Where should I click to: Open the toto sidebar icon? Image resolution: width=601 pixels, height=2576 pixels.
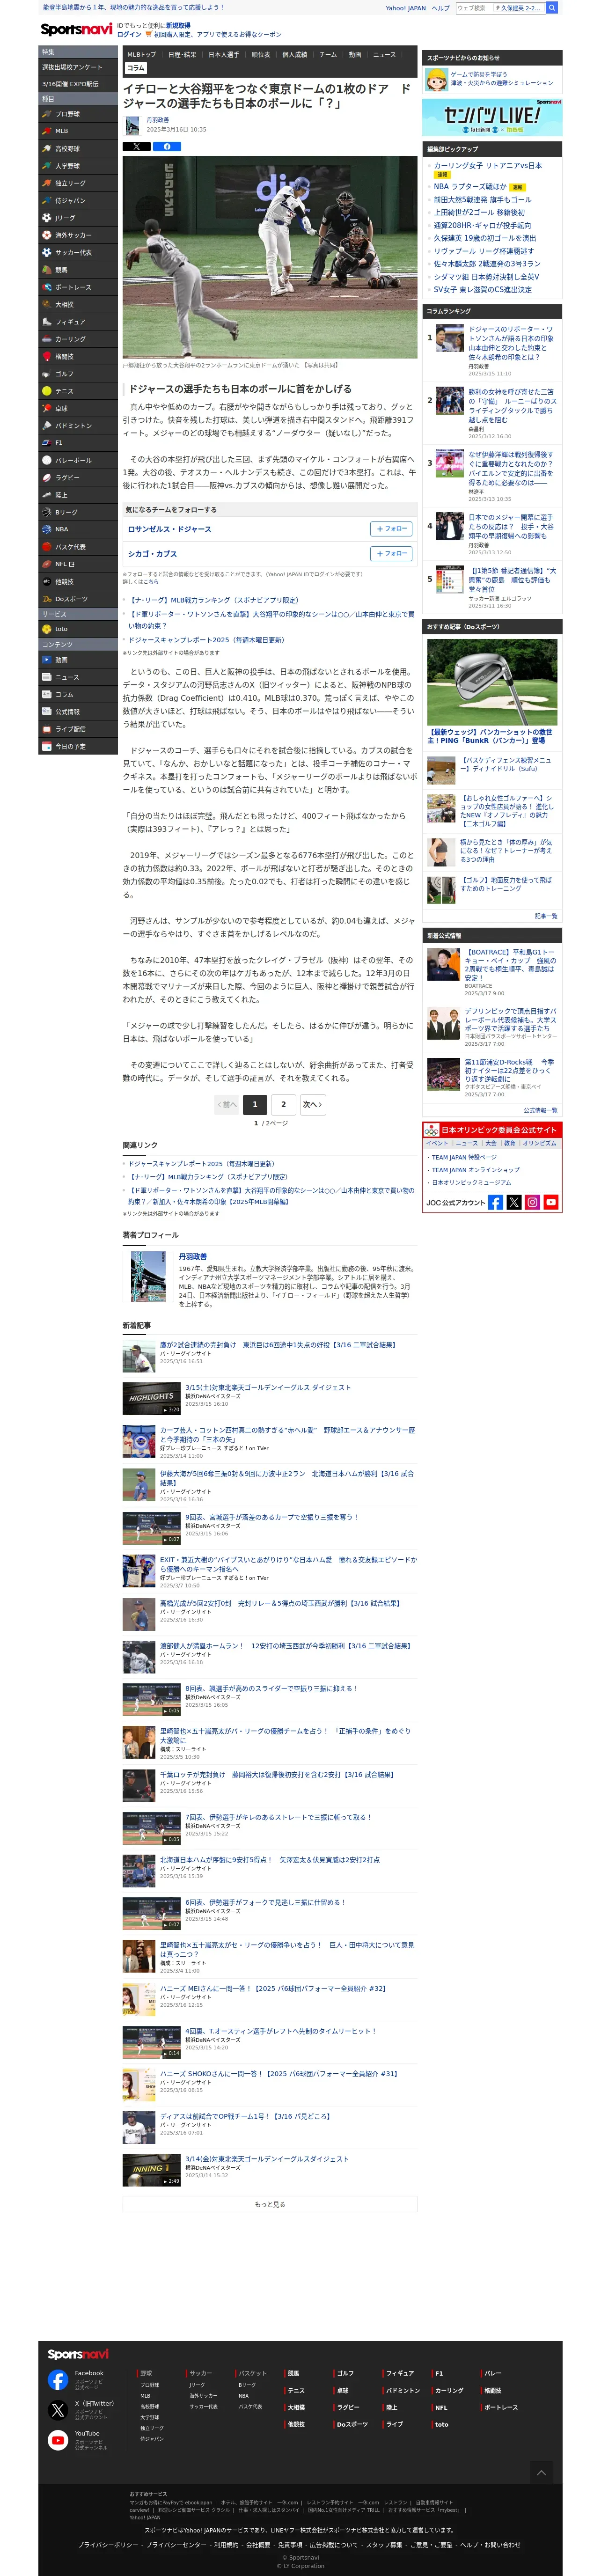tap(47, 629)
